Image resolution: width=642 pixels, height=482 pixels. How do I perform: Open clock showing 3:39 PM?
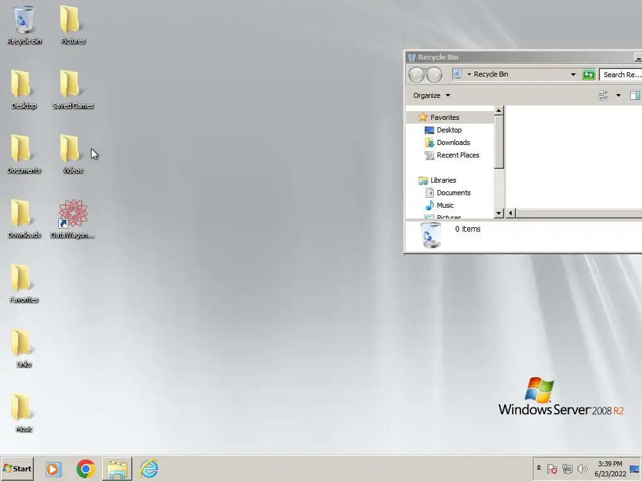tap(609, 469)
